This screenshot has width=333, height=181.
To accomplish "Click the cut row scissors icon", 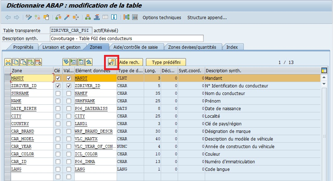I will 8,62.
